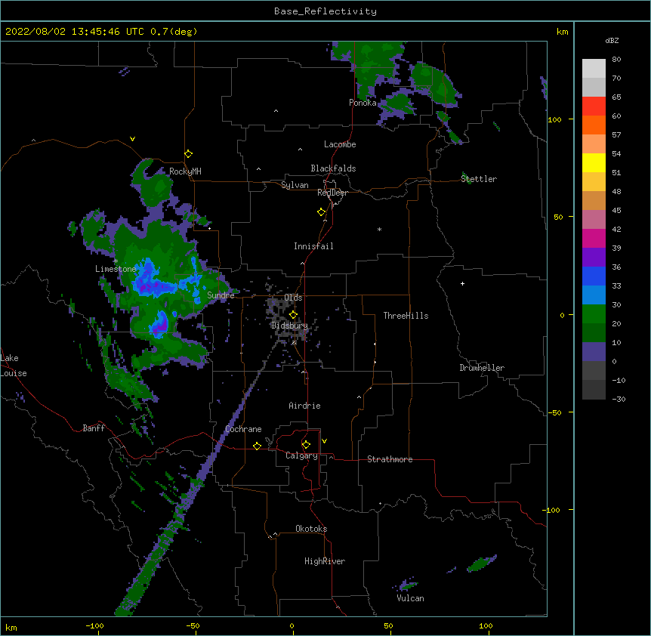The width and height of the screenshot is (651, 636).
Task: Click the ThreeHills label
Action: tap(406, 316)
